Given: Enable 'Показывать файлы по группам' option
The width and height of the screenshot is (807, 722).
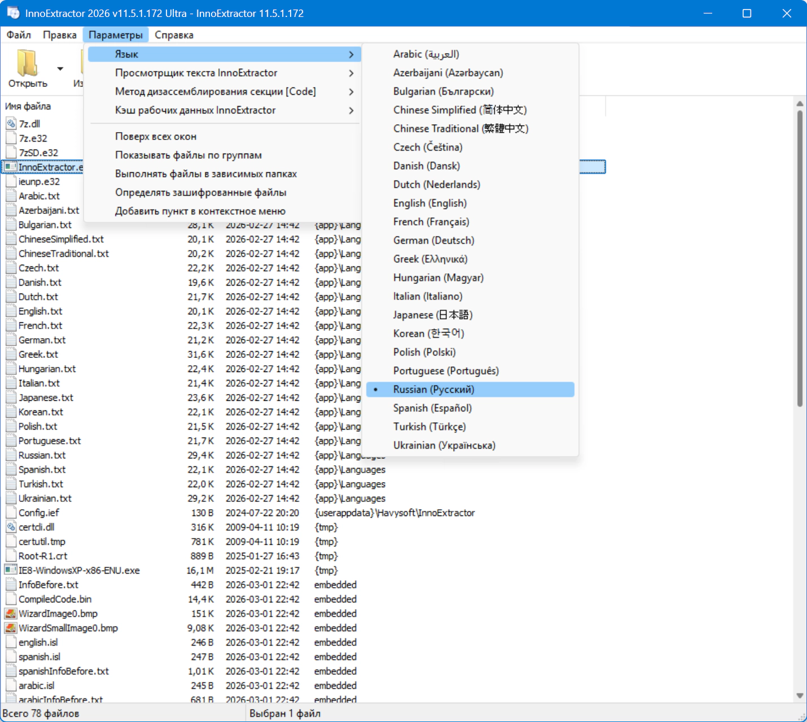Looking at the screenshot, I should [188, 155].
